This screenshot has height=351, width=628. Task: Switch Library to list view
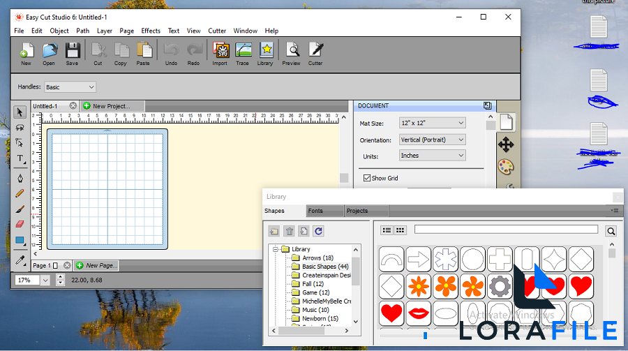point(387,230)
